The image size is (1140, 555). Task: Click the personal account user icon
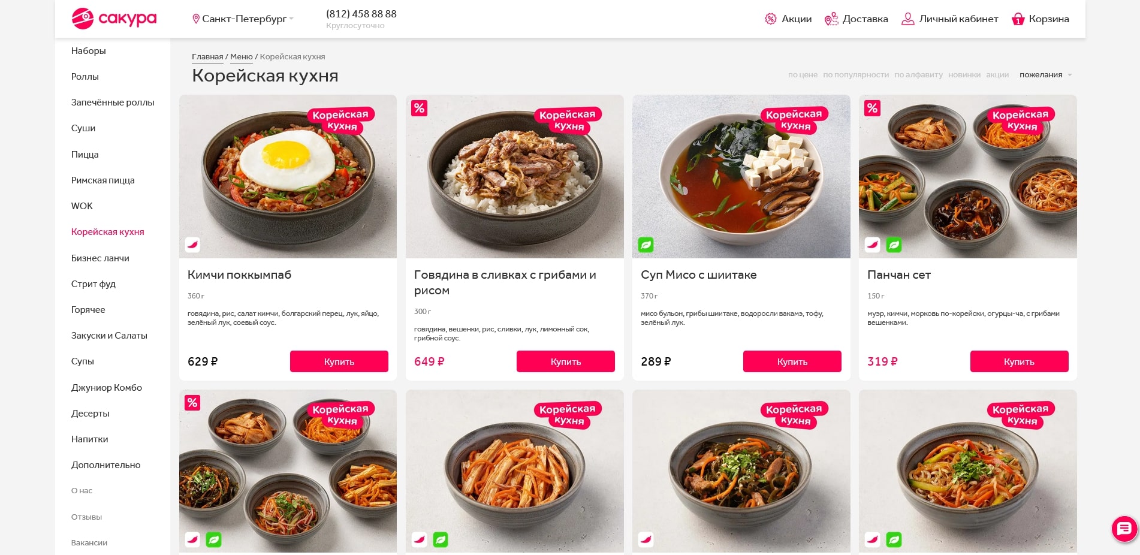908,19
